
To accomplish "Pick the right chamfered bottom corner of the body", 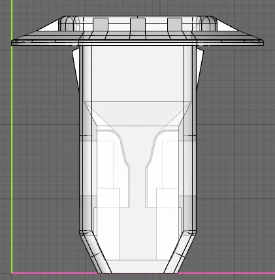I will [182, 251].
